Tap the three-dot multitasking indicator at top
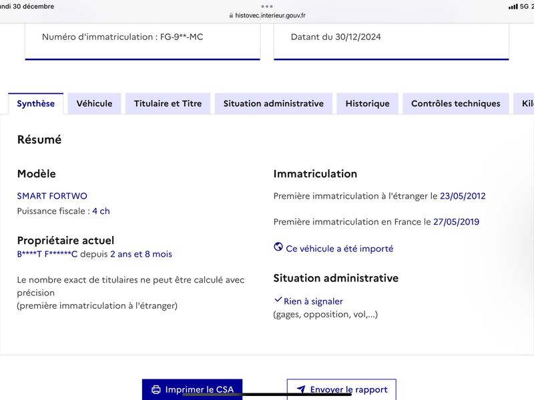 pos(266,6)
